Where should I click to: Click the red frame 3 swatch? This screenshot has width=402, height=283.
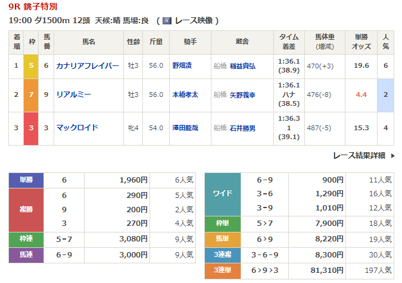coord(31,128)
